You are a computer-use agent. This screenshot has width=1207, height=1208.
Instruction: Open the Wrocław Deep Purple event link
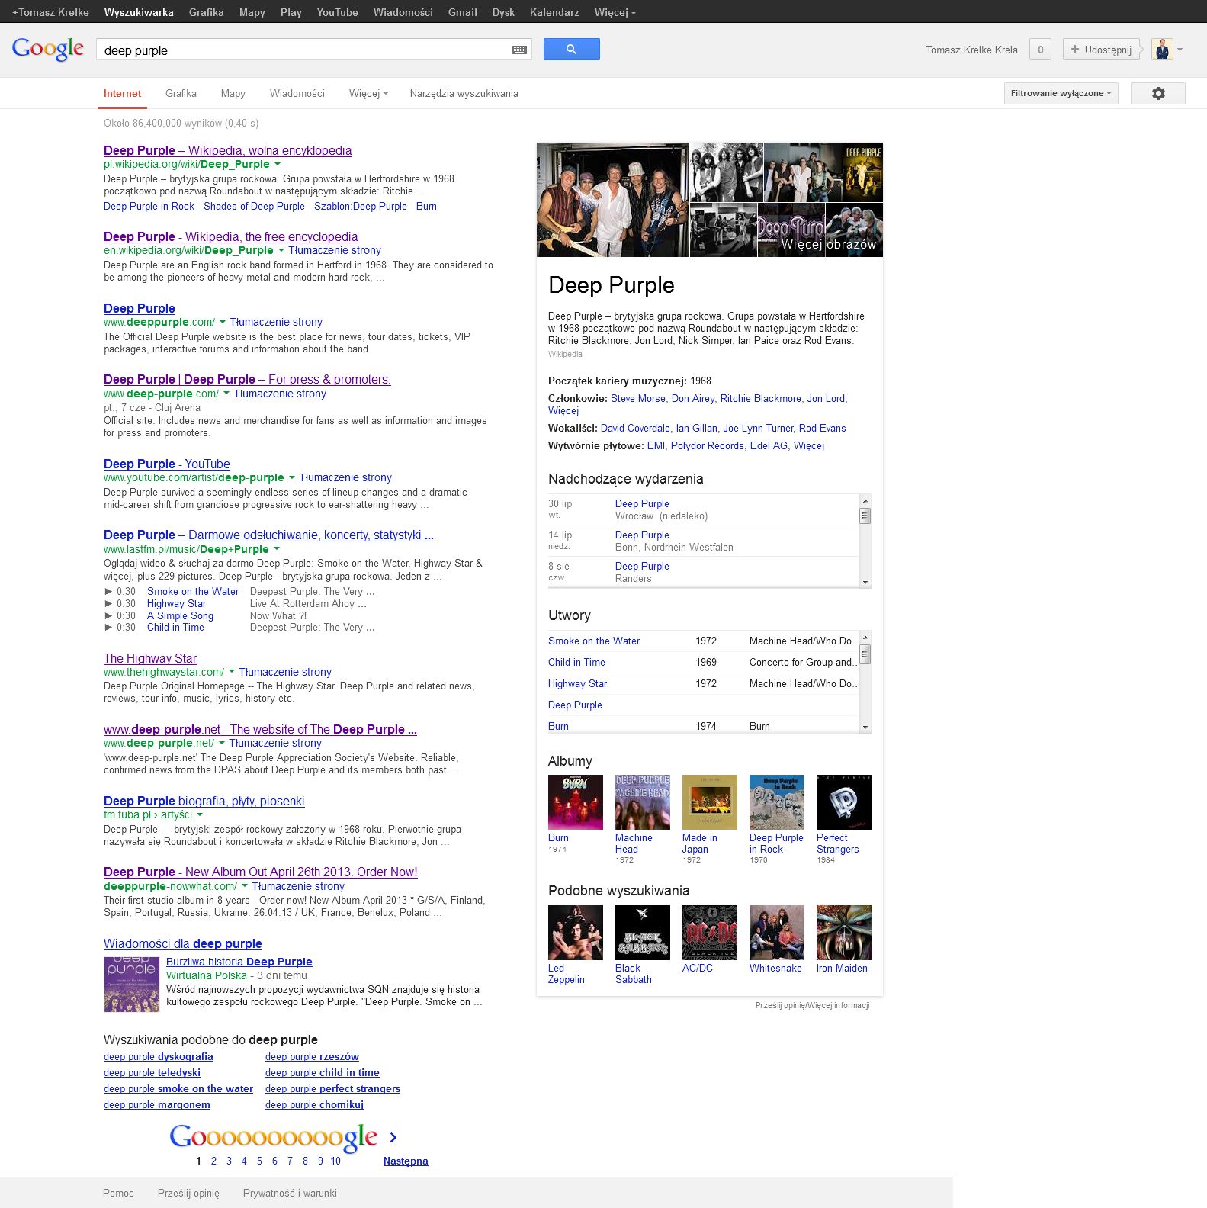[x=642, y=504]
